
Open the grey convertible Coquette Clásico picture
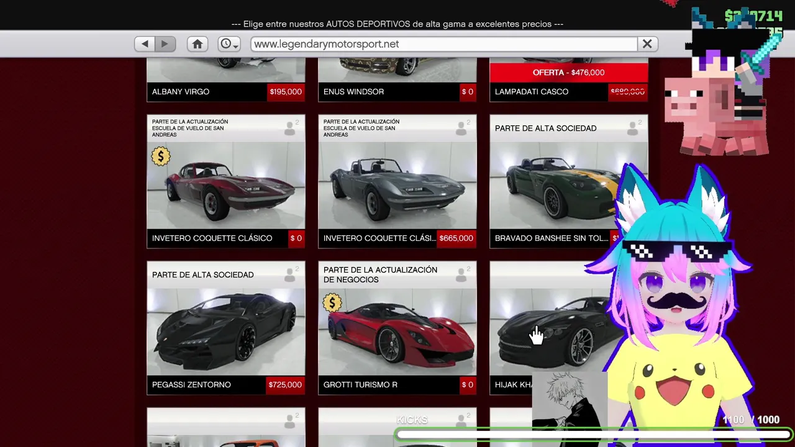[397, 185]
